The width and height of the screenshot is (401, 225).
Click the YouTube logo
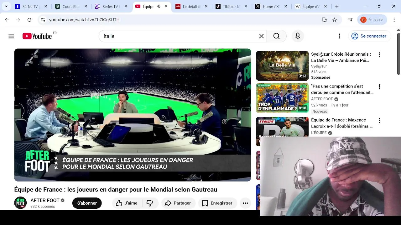37,36
